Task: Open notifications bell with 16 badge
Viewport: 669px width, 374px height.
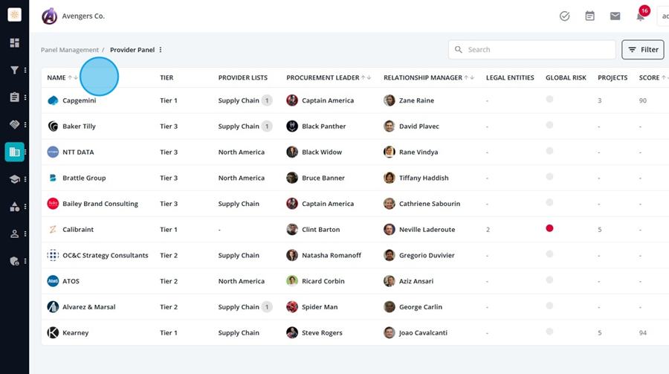Action: pyautogui.click(x=641, y=16)
